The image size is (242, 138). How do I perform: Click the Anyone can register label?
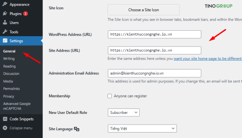(x=130, y=96)
